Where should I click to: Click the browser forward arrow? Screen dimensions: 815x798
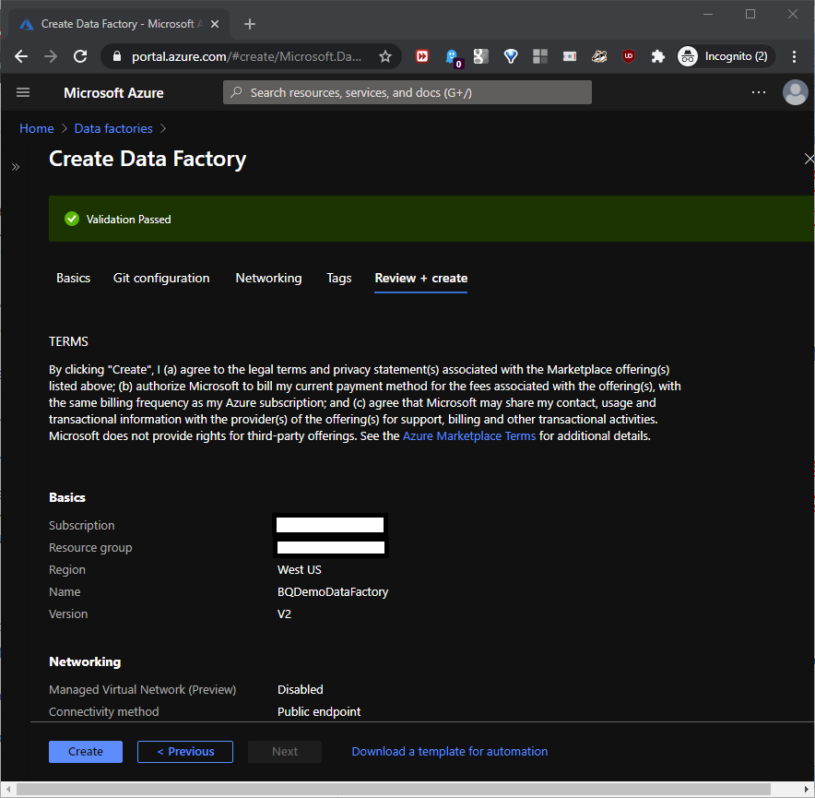(51, 56)
